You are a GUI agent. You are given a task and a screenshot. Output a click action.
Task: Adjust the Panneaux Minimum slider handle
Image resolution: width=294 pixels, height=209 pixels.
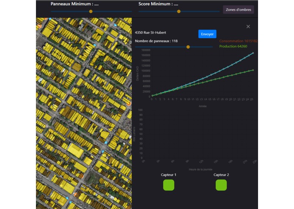point(91,11)
